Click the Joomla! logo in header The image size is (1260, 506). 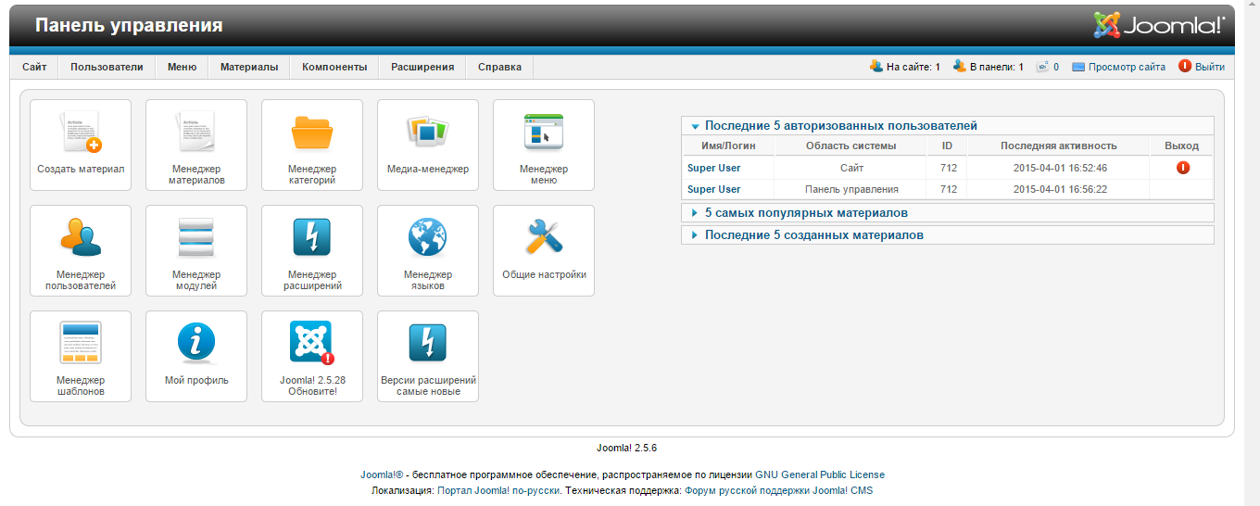[1159, 25]
